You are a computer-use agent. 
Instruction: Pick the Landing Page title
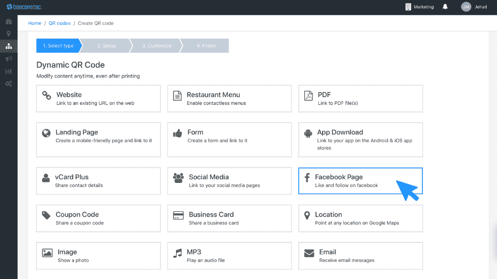tap(77, 132)
